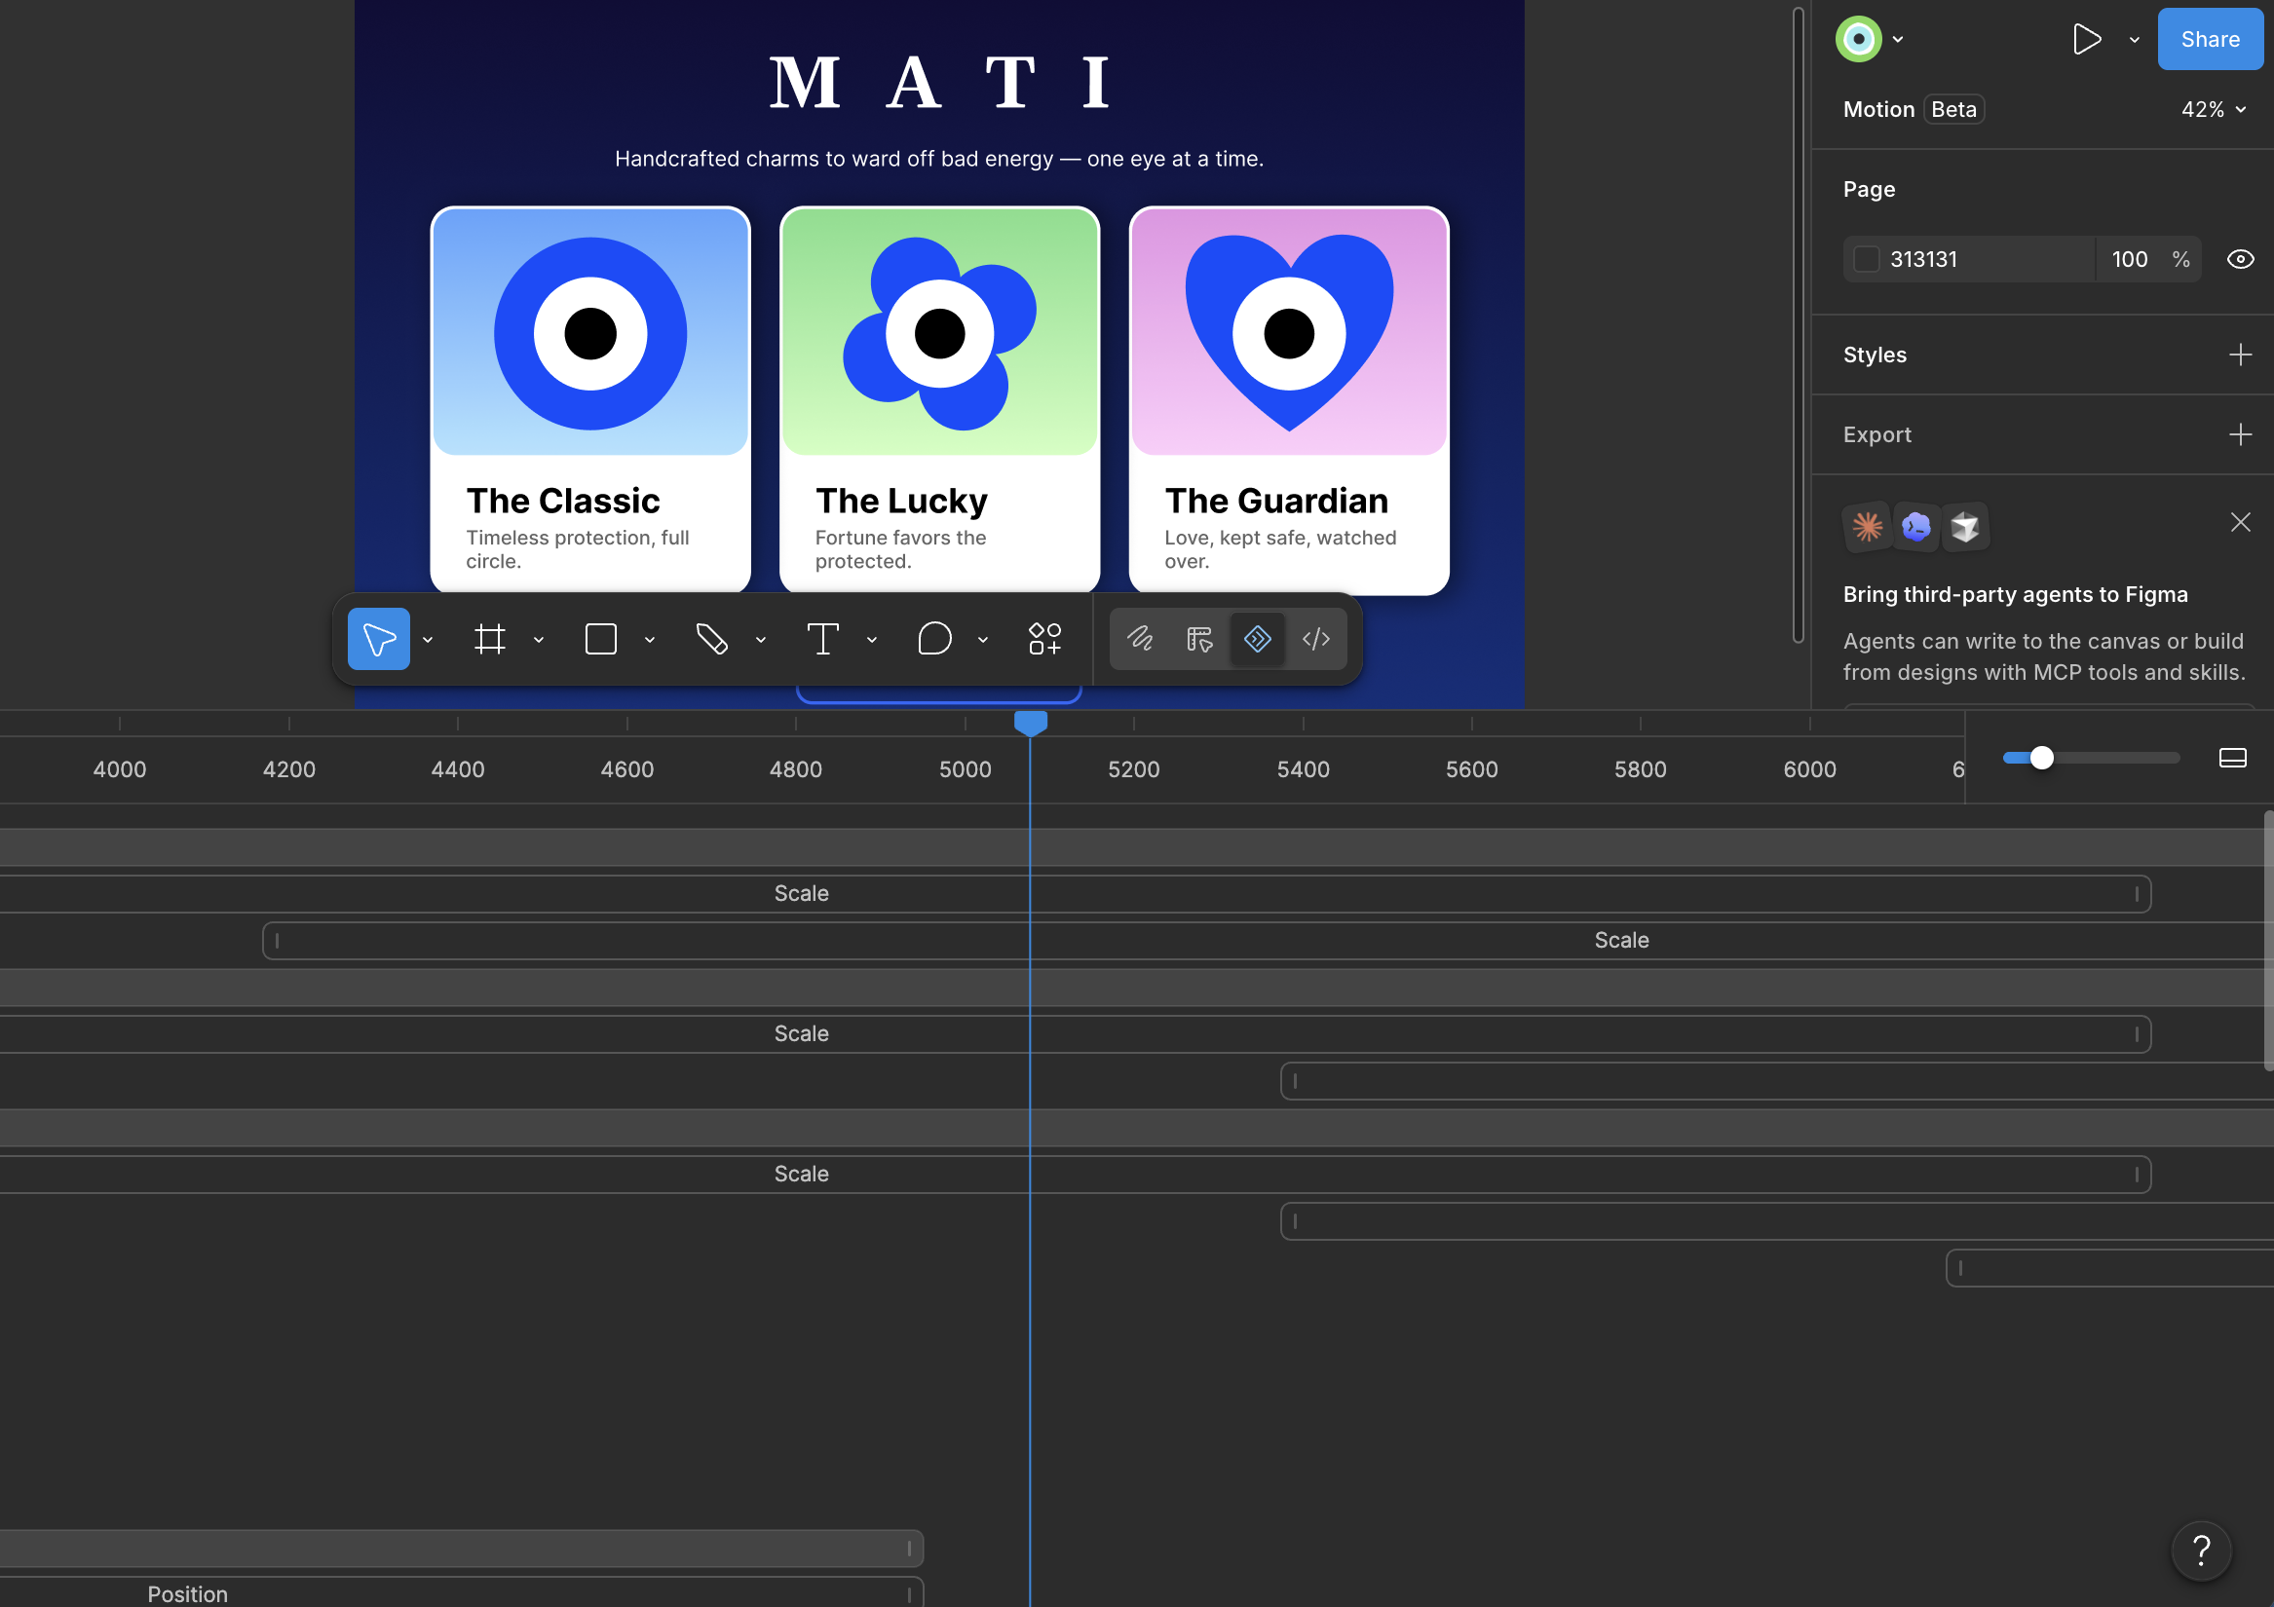
Task: Click 'Love, kept safe, watched over.' text
Action: [1279, 549]
